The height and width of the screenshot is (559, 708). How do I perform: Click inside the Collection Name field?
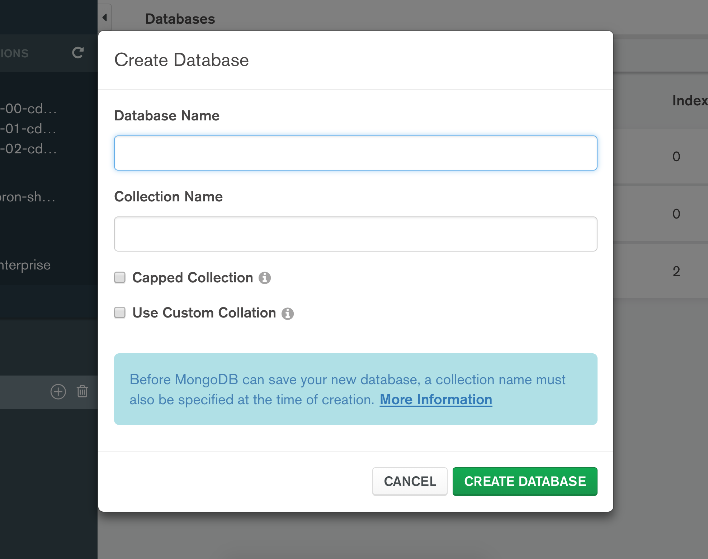pyautogui.click(x=355, y=234)
